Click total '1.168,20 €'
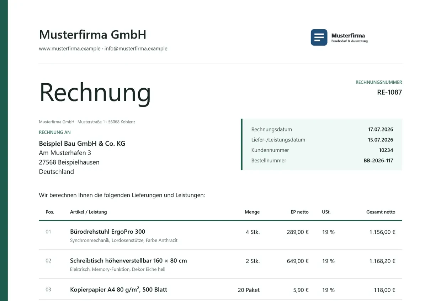The width and height of the screenshot is (441, 301). tap(382, 261)
